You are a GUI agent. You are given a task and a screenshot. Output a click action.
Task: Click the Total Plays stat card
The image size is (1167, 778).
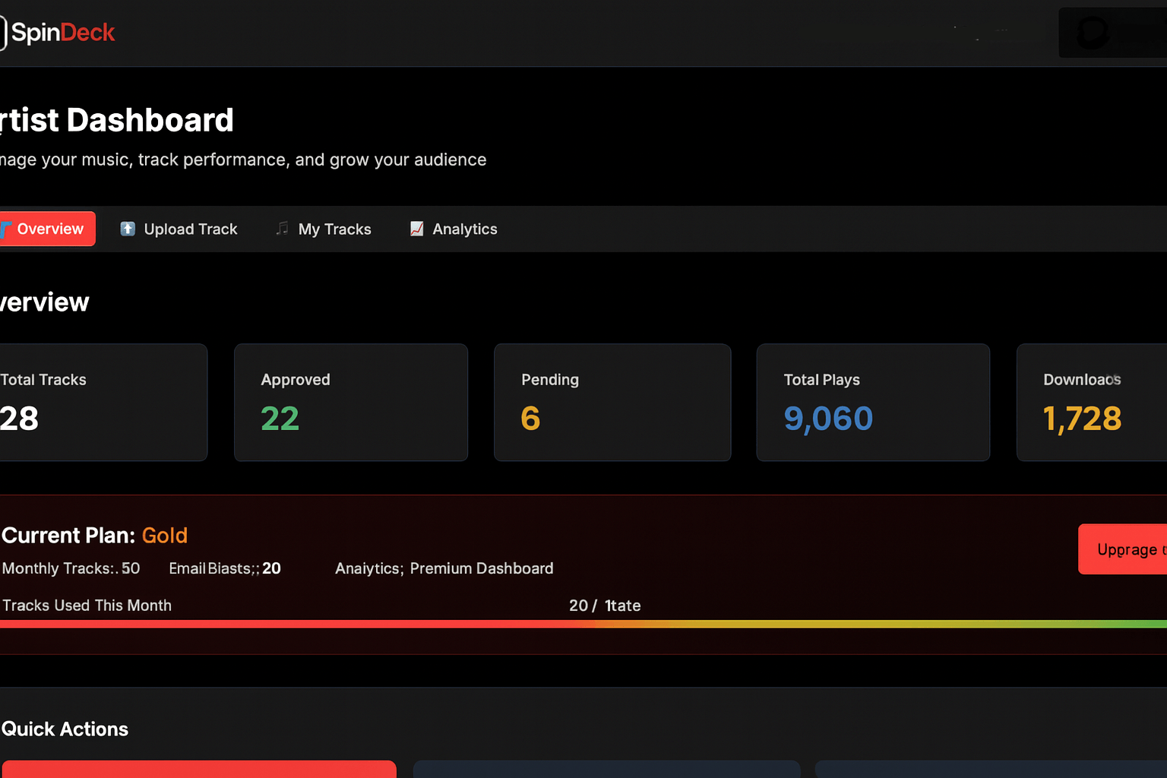(x=872, y=402)
